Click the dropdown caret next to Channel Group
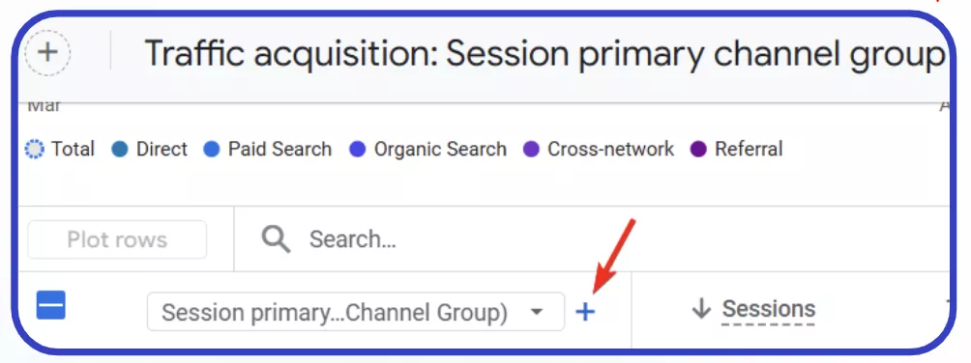This screenshot has width=971, height=363. point(537,312)
